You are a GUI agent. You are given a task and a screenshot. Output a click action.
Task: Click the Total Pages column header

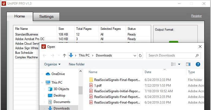click(x=84, y=29)
